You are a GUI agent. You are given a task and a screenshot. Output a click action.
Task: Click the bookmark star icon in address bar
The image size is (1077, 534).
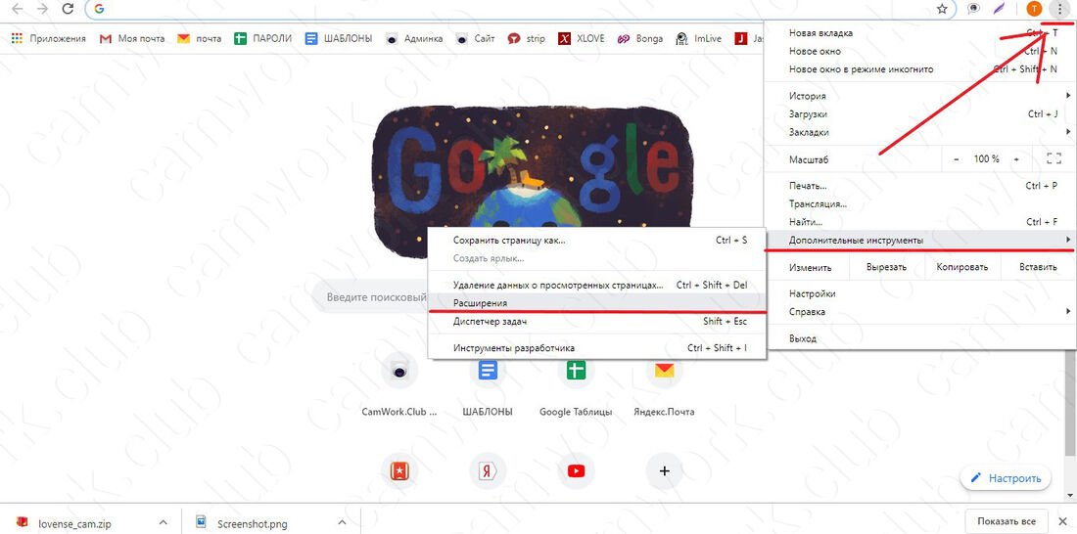(x=942, y=9)
